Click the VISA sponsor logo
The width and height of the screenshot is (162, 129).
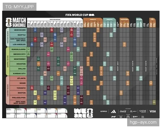(153, 112)
